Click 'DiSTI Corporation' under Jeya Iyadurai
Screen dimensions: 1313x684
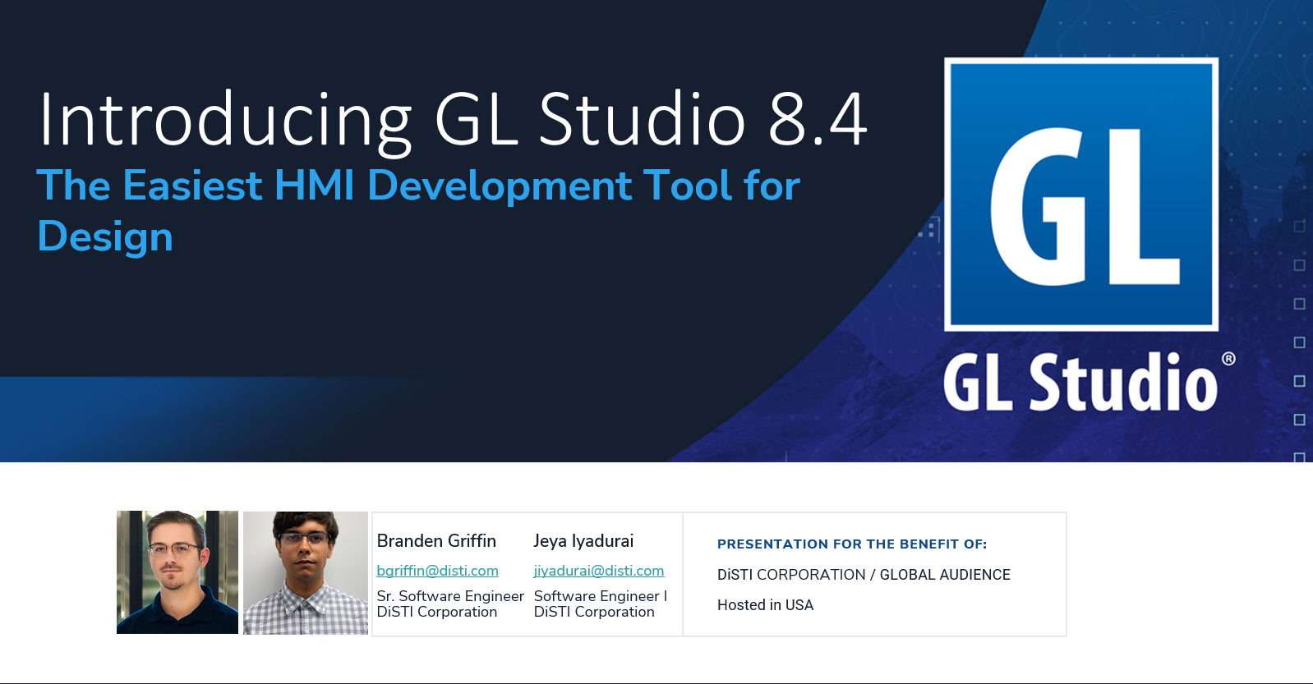[x=594, y=612]
